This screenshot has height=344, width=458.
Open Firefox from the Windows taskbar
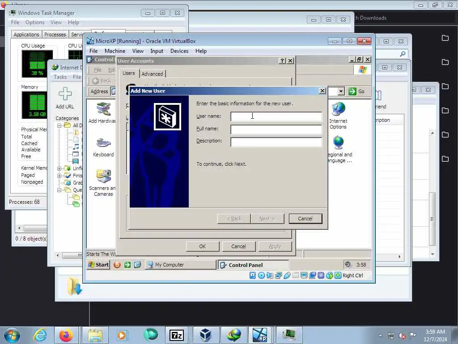coord(66,335)
